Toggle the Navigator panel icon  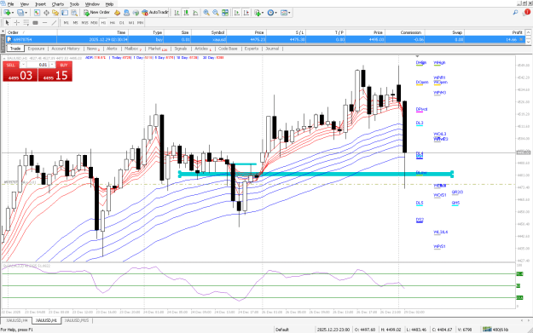(55, 13)
